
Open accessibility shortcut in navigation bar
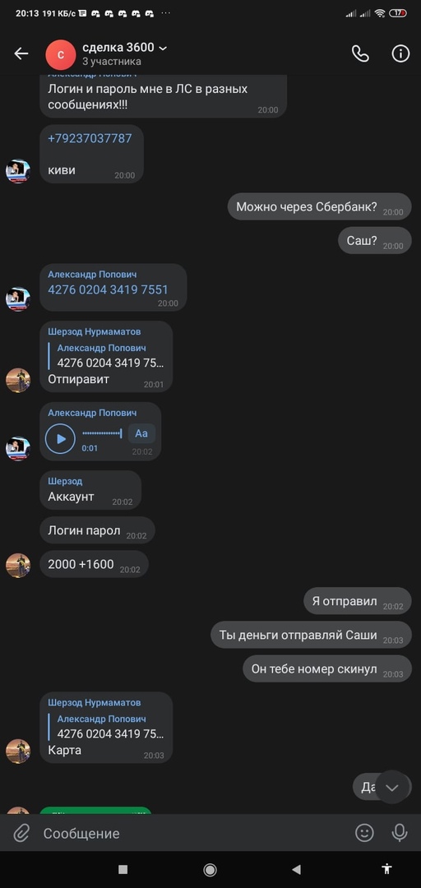pyautogui.click(x=387, y=869)
